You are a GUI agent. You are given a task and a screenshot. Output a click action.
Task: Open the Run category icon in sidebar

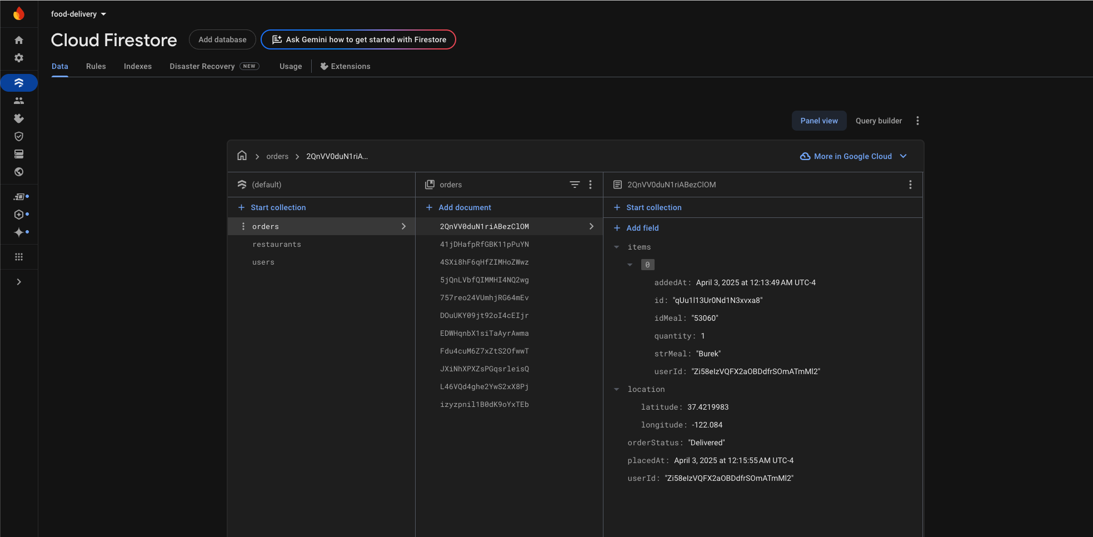pos(19,197)
